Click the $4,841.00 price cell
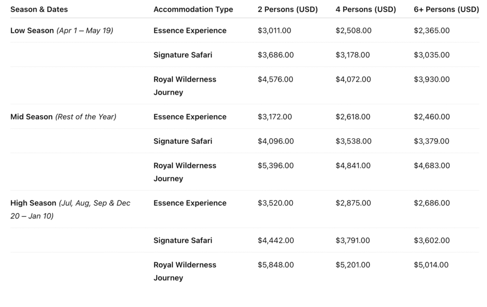This screenshot has height=307, width=487. click(x=353, y=166)
